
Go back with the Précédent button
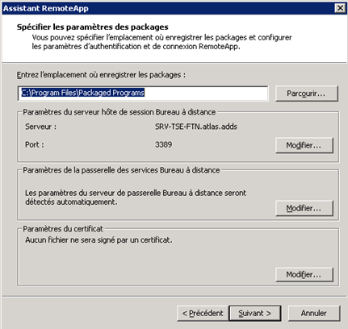[203, 314]
